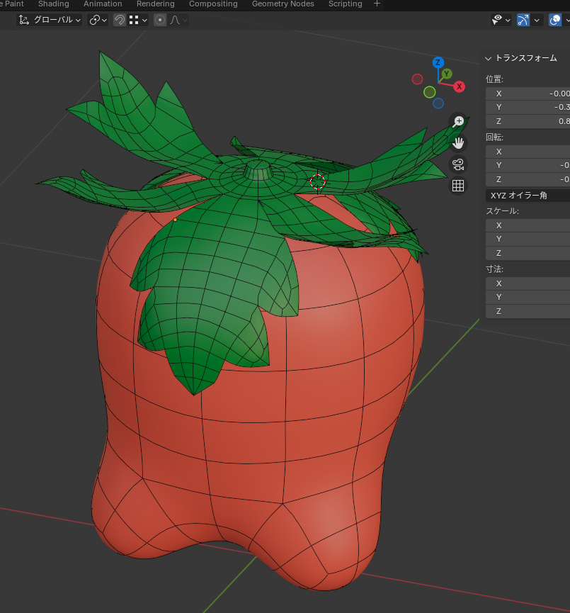Switch to the Scripting workspace tab
This screenshot has height=613, width=570.
pyautogui.click(x=346, y=4)
